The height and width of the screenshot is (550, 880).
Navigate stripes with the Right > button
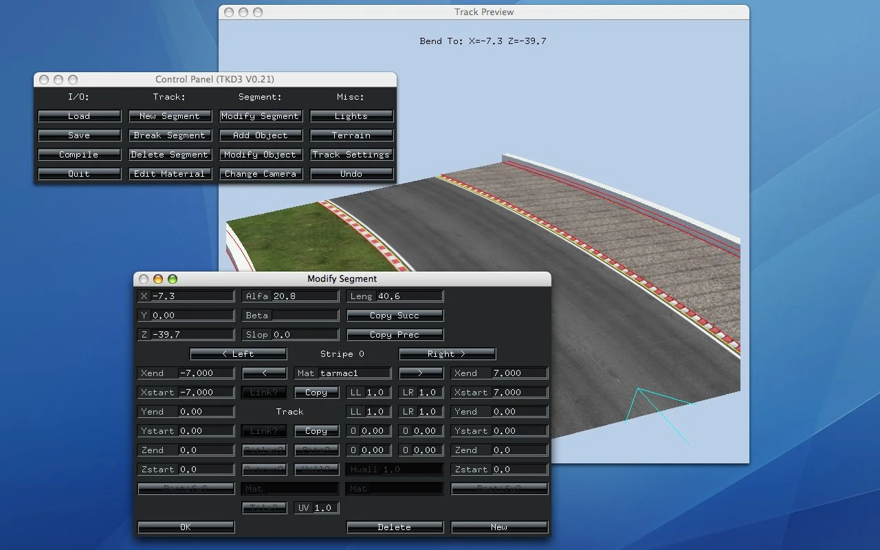[447, 353]
